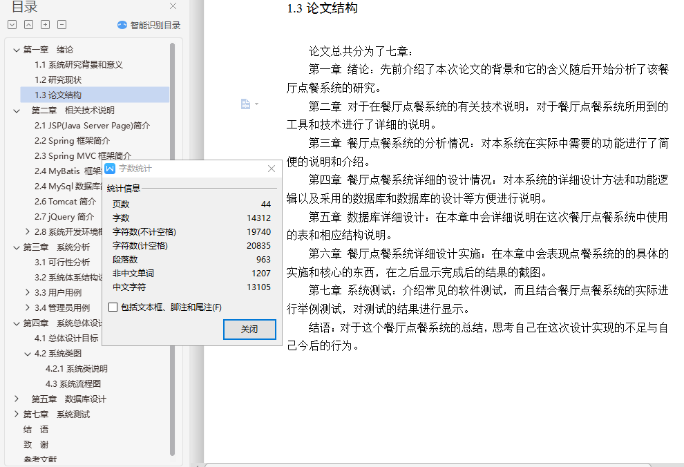Click the paragraph layout icon beside the document text
Image resolution: width=684 pixels, height=467 pixels.
click(245, 104)
